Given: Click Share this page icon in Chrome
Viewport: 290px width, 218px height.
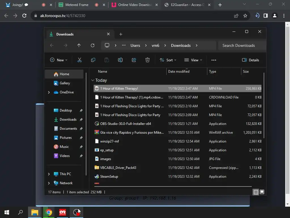Looking at the screenshot, I should (x=236, y=16).
